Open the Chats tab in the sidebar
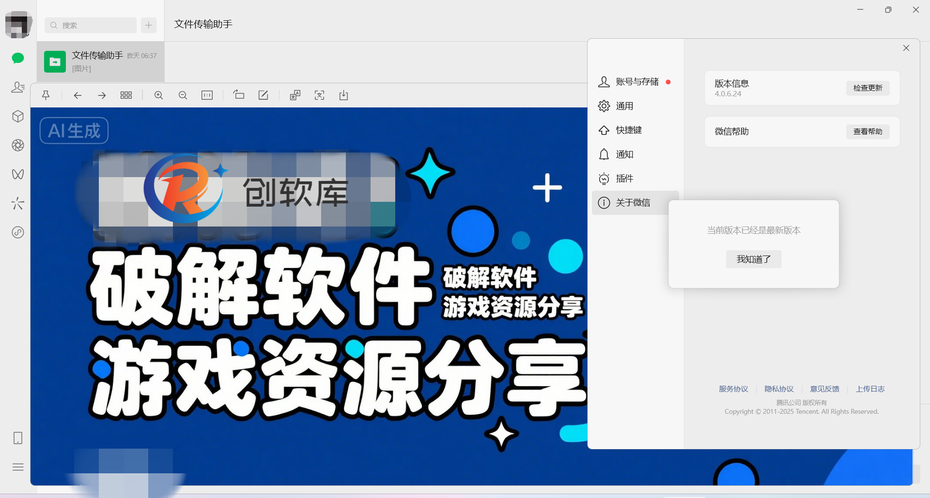The height and width of the screenshot is (498, 930). [18, 58]
